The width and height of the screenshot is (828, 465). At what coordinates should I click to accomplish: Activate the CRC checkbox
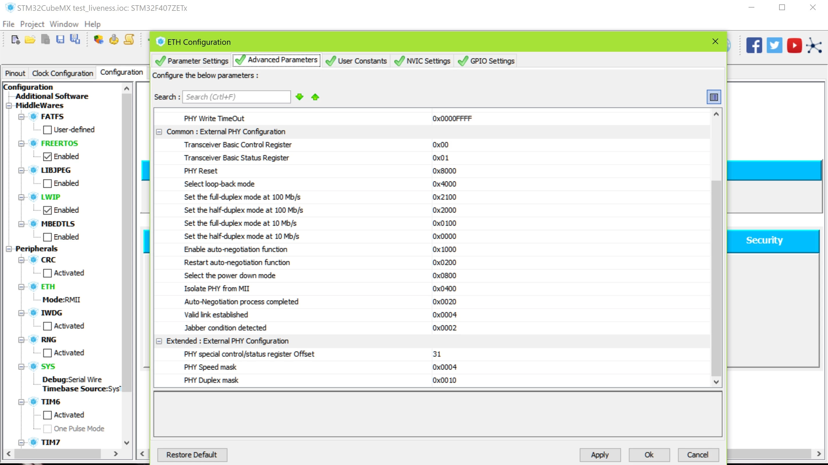(47, 273)
